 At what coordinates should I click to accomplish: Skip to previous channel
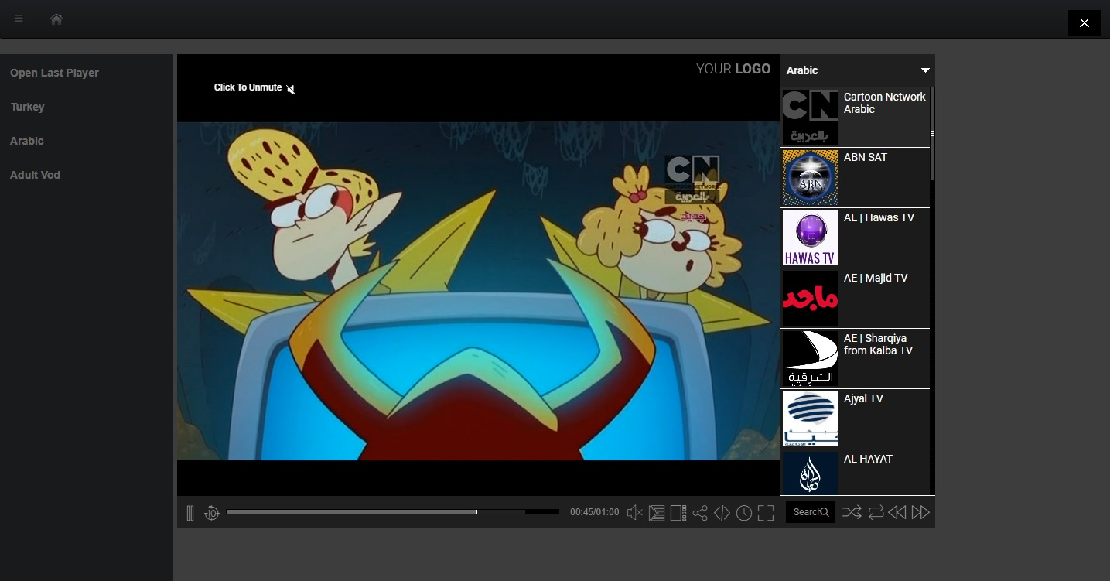[897, 512]
